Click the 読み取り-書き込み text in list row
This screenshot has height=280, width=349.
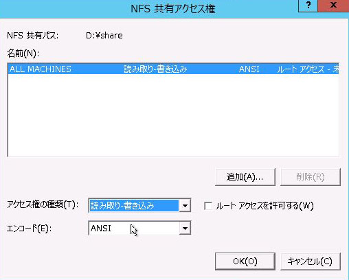point(155,69)
